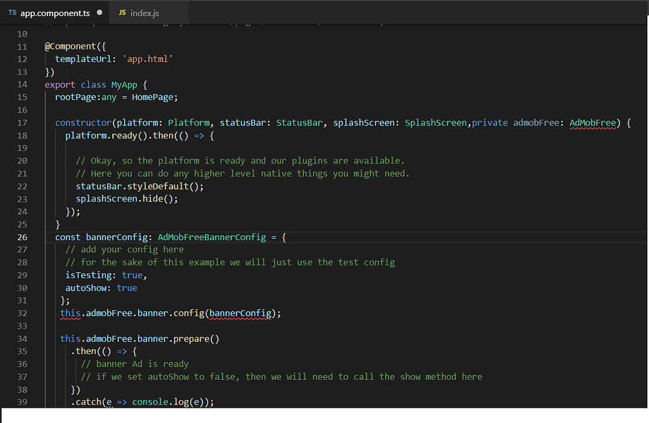
Task: Click the underlined bannerConfig argument on line 32
Action: (x=240, y=313)
